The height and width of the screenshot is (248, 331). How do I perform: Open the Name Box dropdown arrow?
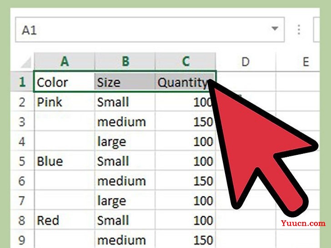(275, 29)
